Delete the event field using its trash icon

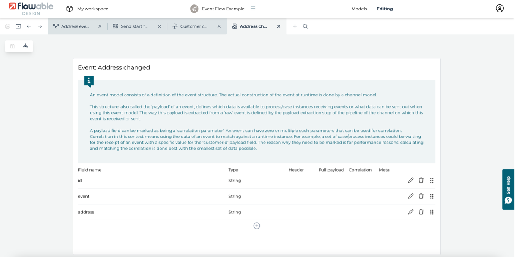point(421,196)
